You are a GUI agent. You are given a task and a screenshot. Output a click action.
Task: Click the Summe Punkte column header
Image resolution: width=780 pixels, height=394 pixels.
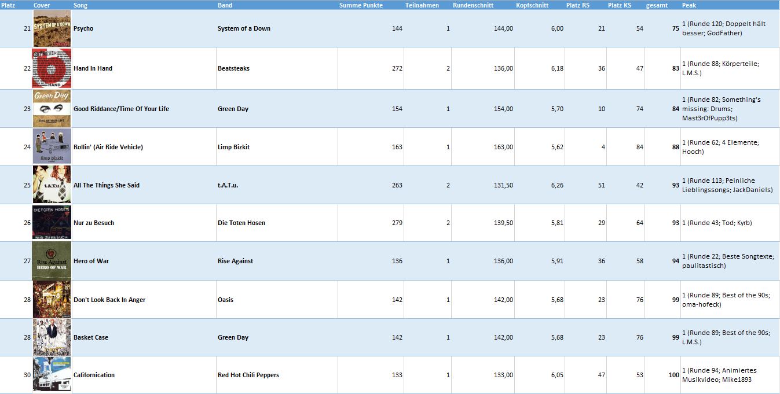pos(361,5)
